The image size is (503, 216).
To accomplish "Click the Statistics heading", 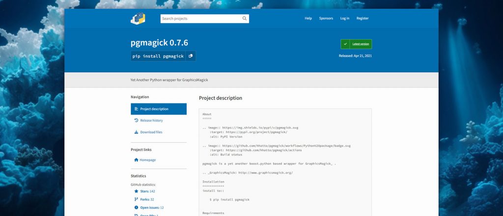I will click(x=138, y=176).
